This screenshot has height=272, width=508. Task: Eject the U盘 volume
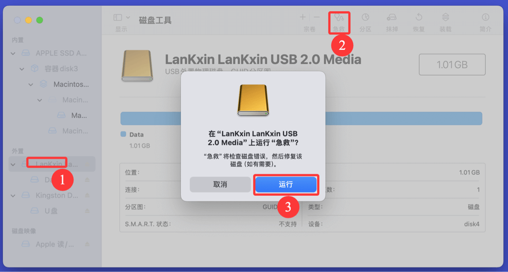click(87, 211)
